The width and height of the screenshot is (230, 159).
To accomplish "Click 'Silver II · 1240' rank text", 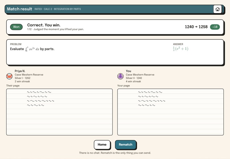I will (x=134, y=78).
